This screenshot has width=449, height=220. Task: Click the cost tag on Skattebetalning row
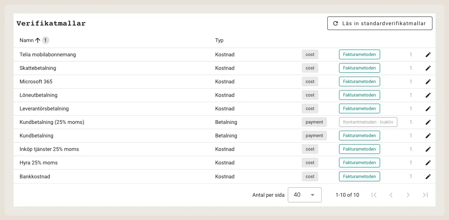[310, 68]
